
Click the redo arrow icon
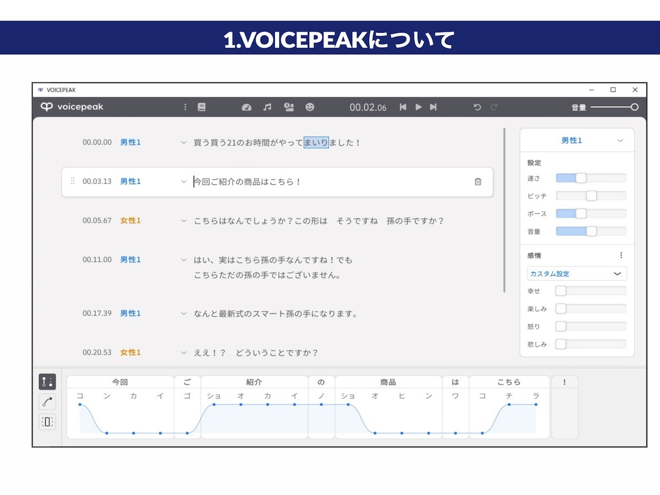[494, 107]
